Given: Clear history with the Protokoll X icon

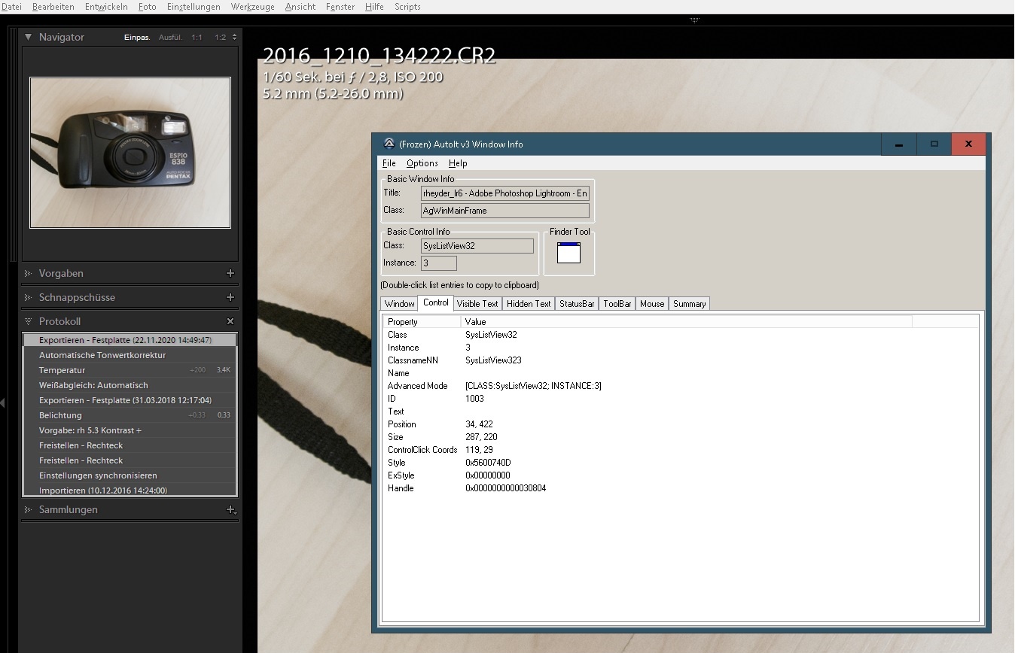Looking at the screenshot, I should [x=230, y=321].
